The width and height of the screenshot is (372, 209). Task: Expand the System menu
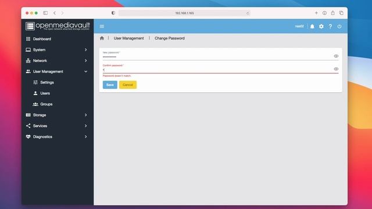point(57,50)
